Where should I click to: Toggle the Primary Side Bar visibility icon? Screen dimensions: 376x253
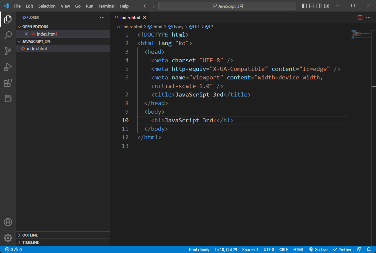tap(304, 6)
